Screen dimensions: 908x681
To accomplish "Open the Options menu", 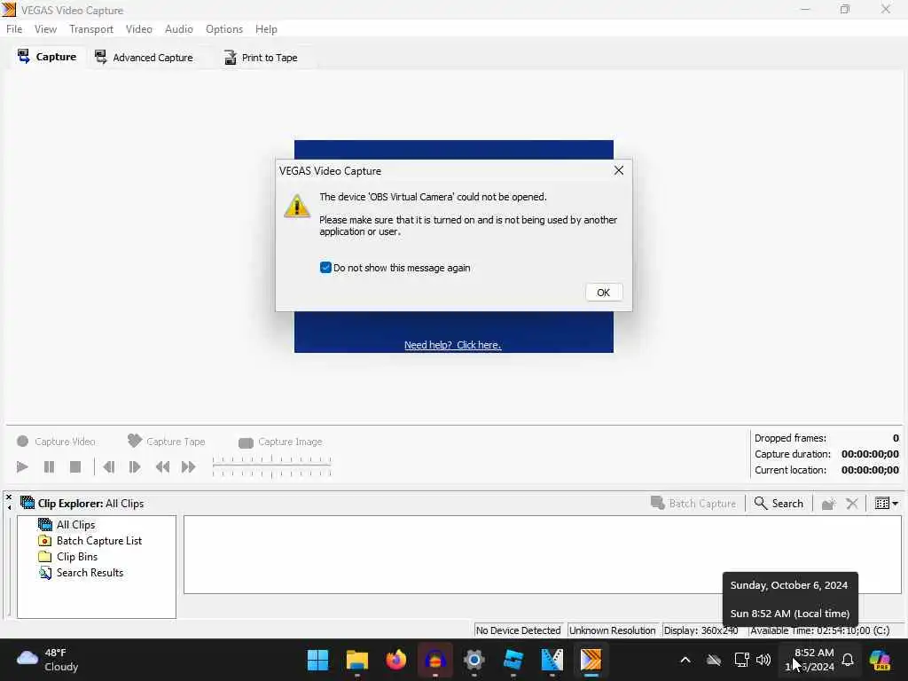I will (224, 29).
